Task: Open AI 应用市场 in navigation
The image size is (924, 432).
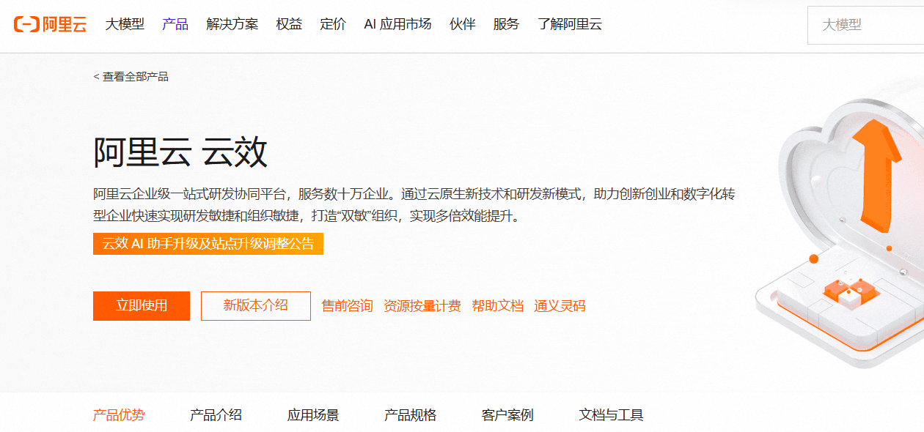Action: click(x=397, y=24)
